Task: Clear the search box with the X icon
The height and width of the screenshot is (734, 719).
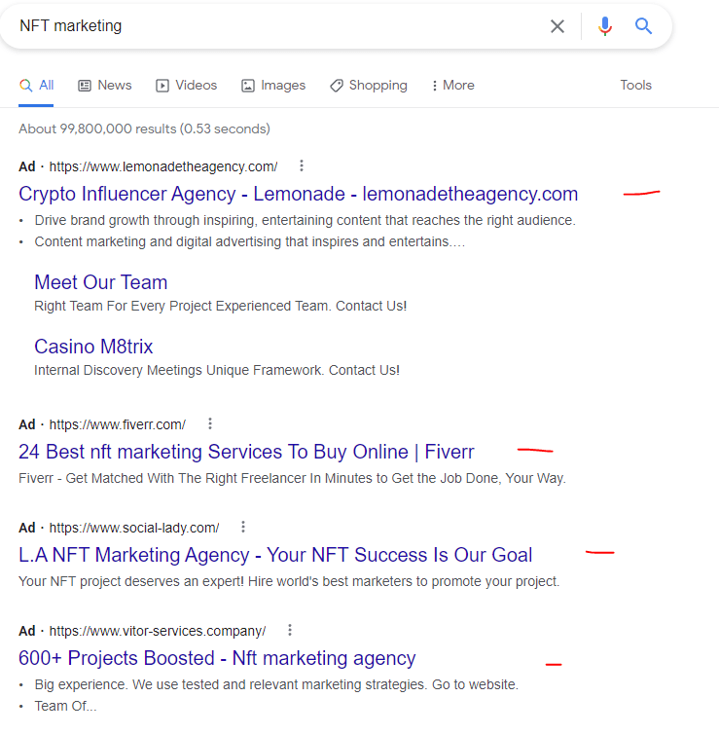Action: coord(557,26)
